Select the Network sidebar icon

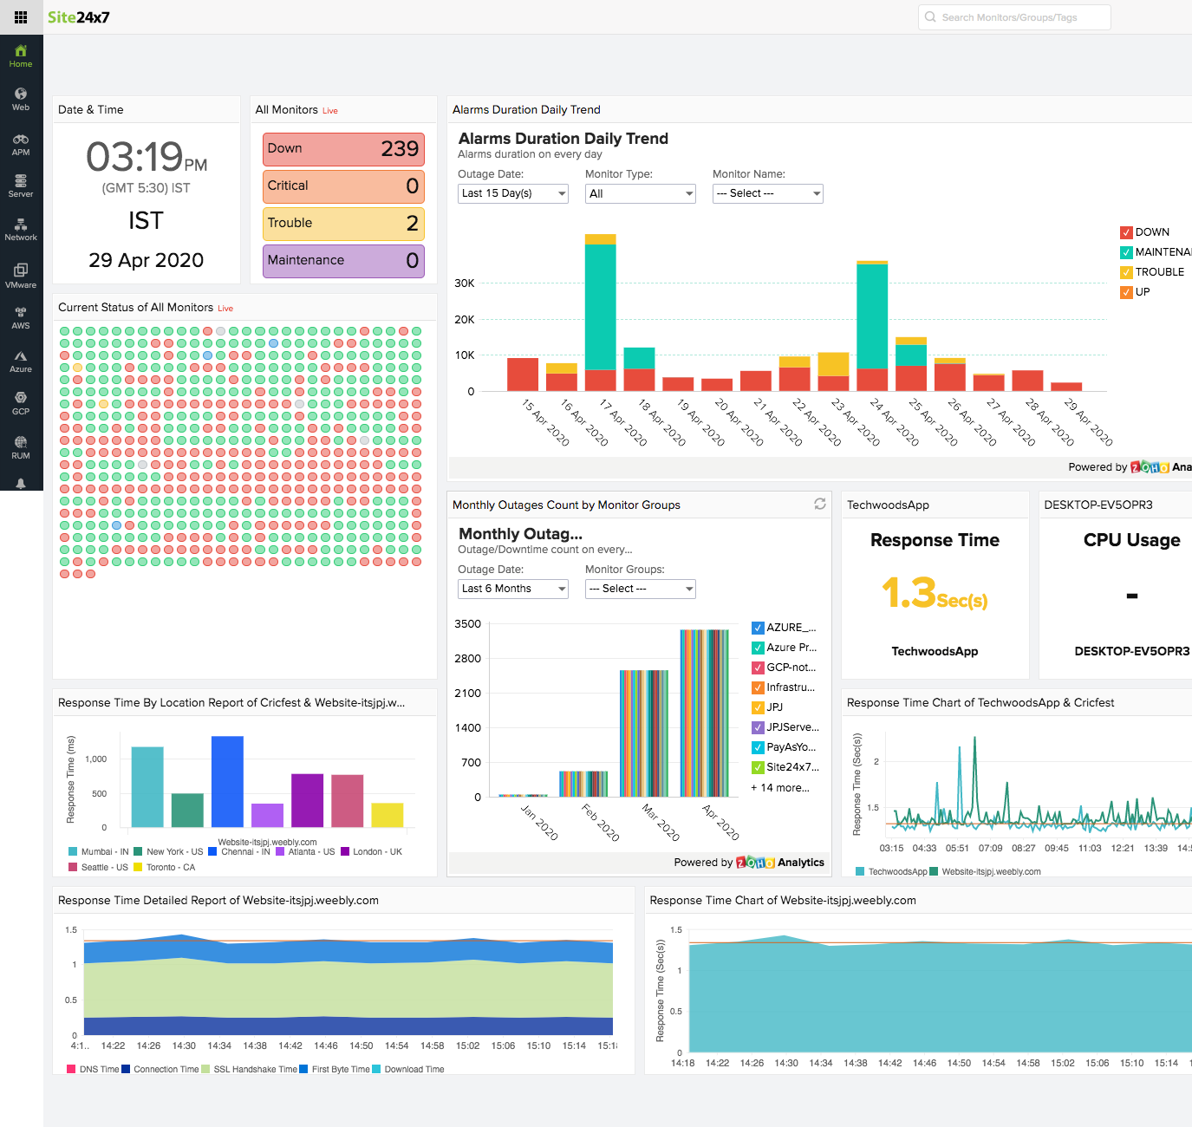coord(21,228)
